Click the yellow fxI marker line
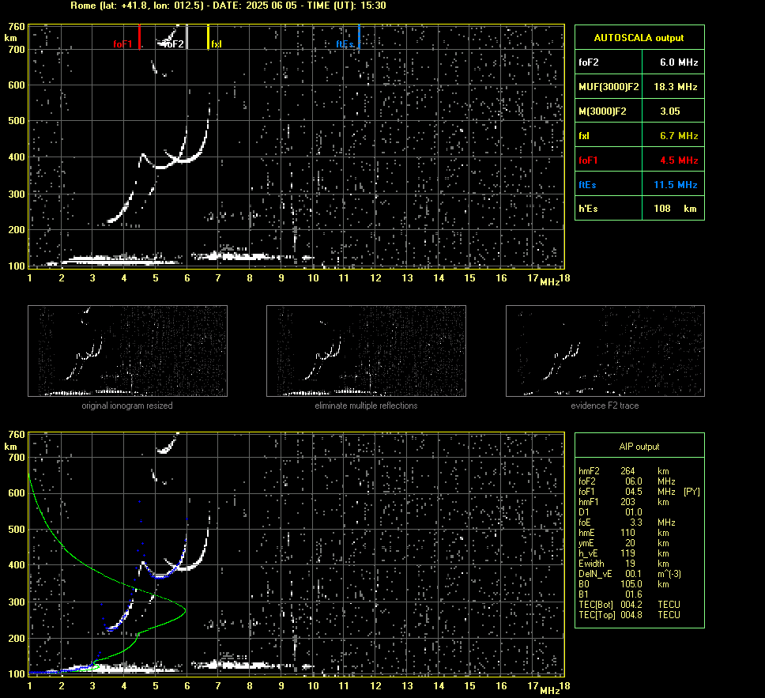 coord(209,36)
